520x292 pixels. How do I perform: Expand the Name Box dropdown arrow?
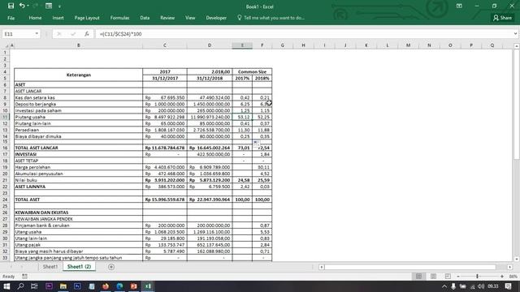coord(37,34)
